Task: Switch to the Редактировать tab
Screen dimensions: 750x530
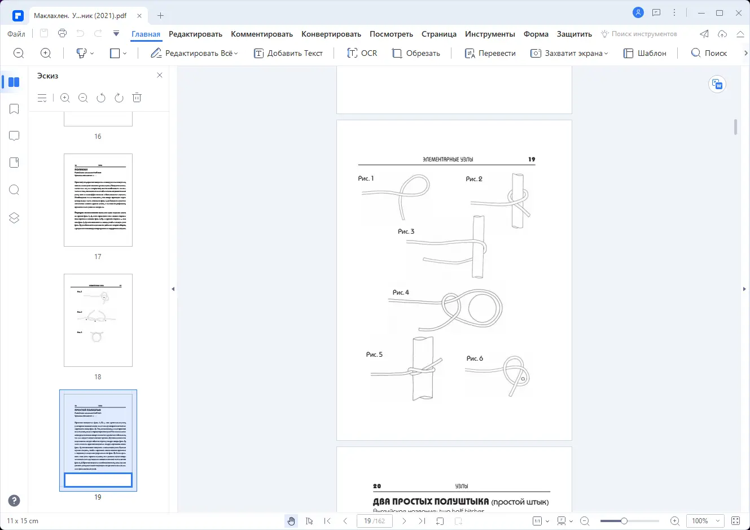Action: [195, 34]
